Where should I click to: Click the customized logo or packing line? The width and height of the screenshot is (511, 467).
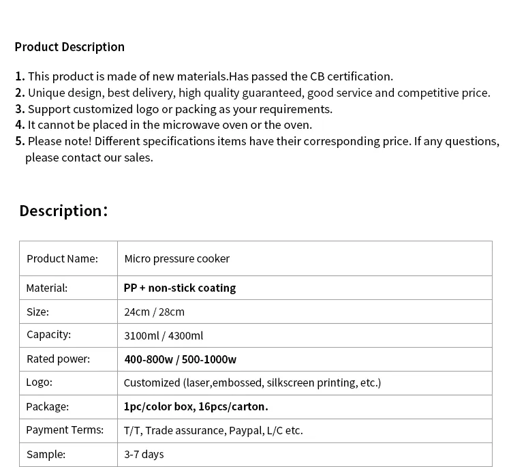180,109
